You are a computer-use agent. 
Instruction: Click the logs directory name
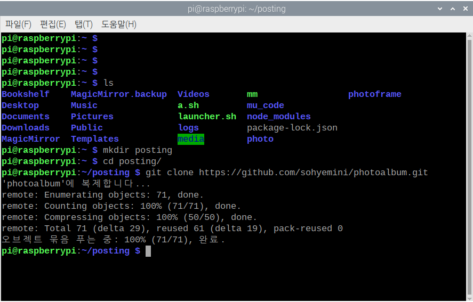[188, 128]
